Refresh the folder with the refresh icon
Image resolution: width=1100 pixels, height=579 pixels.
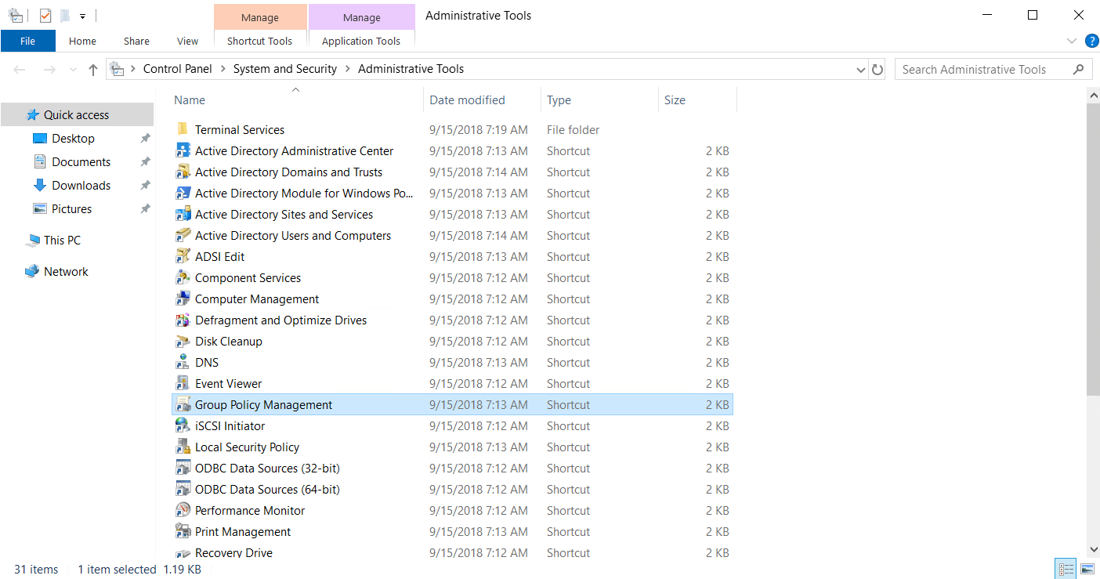click(878, 69)
